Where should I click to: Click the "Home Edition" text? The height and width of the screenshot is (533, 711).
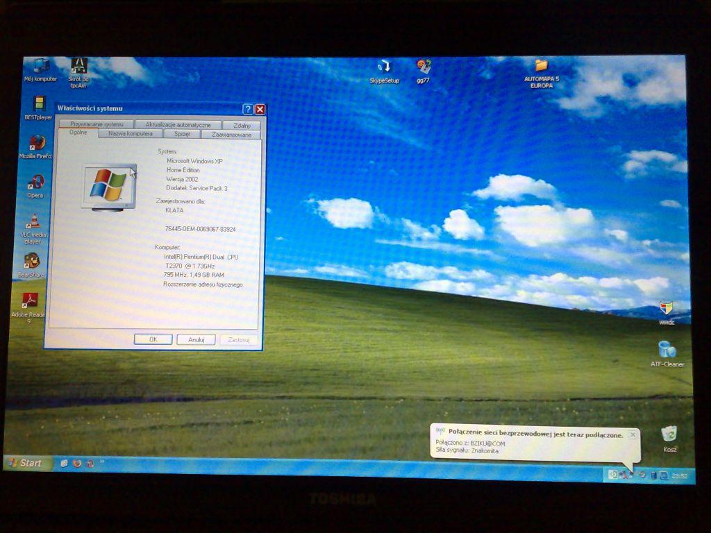coord(183,170)
